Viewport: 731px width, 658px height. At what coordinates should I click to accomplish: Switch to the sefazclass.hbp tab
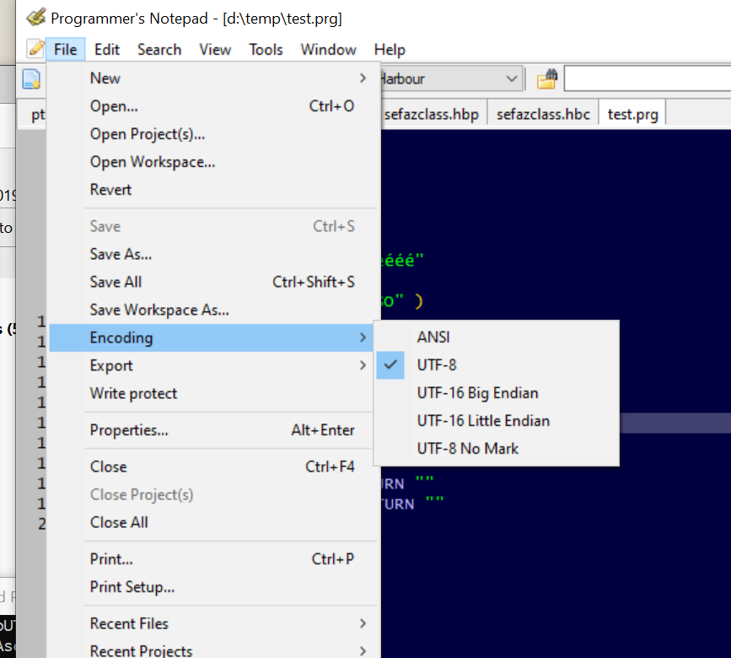pos(433,114)
